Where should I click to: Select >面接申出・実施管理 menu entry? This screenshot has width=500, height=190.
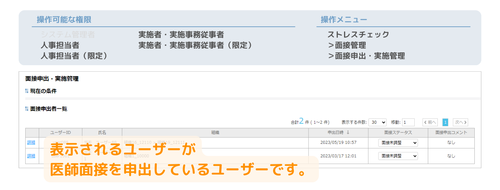tap(366, 56)
